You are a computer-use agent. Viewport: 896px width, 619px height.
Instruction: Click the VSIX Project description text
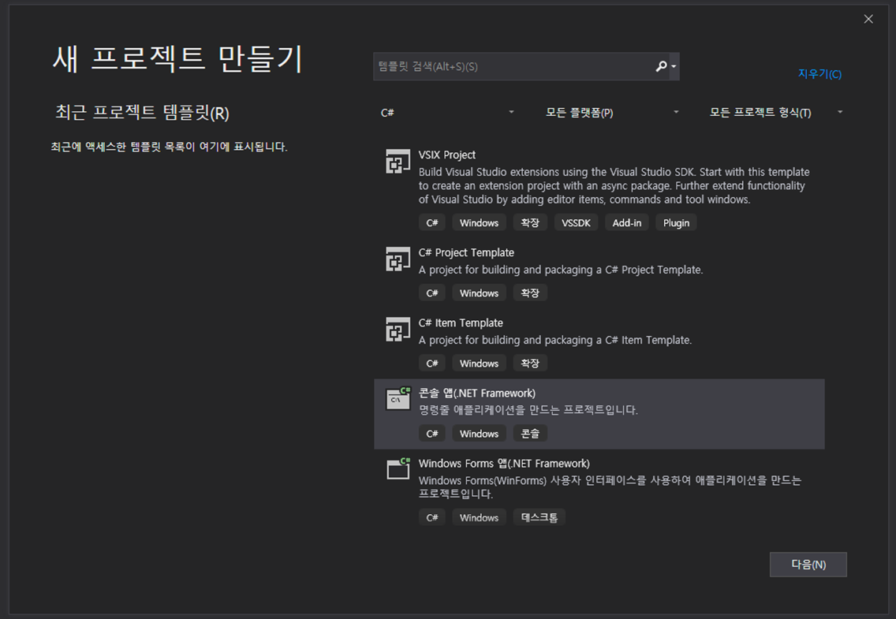click(614, 185)
